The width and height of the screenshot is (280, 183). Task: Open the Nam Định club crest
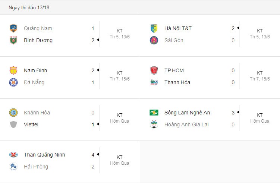13,70
